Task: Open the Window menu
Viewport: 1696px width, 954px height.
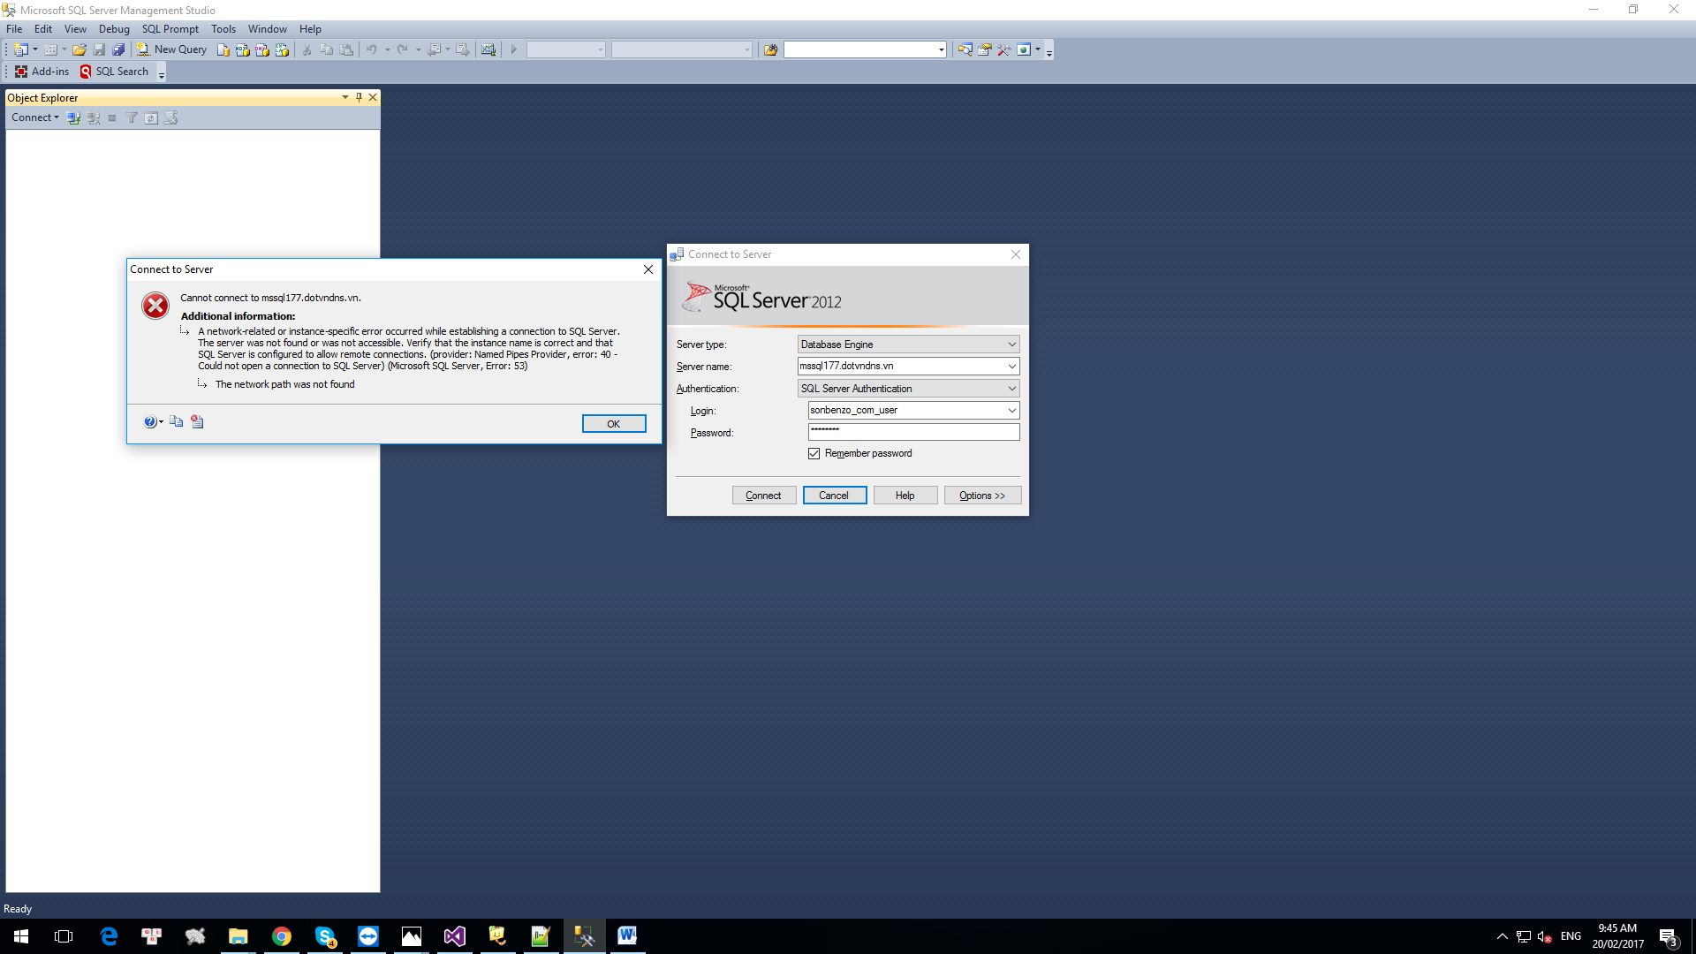Action: (267, 29)
